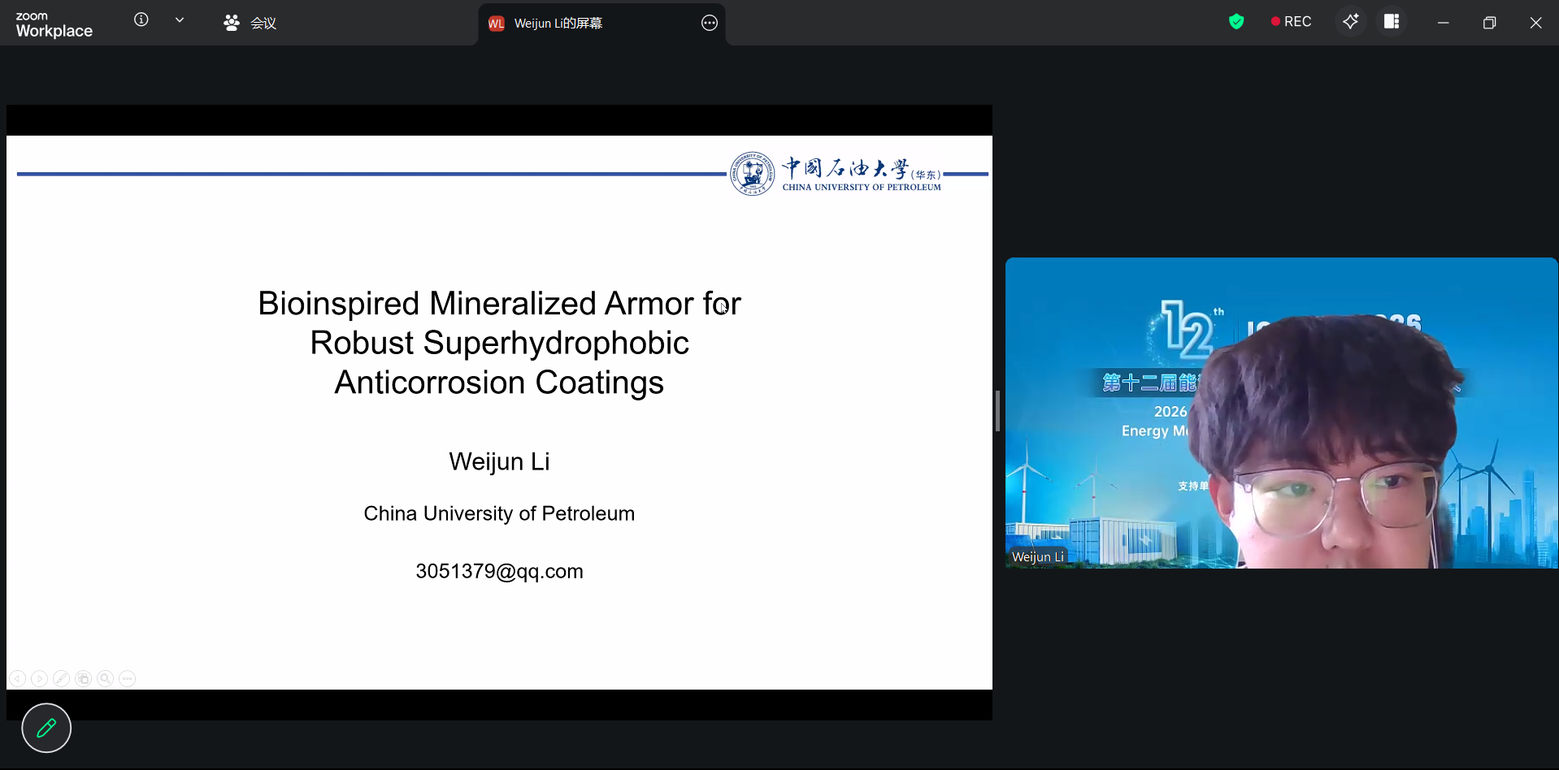Go to previous slide in slideshow controls

tap(18, 678)
